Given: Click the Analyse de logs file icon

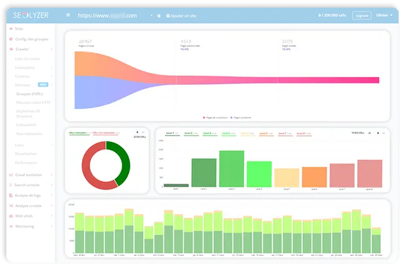Looking at the screenshot, I should coord(11,196).
